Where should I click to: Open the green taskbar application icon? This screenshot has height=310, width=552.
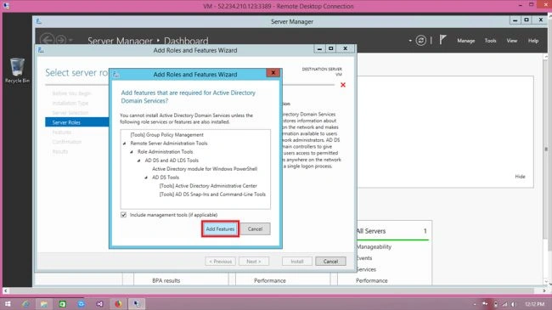point(62,304)
